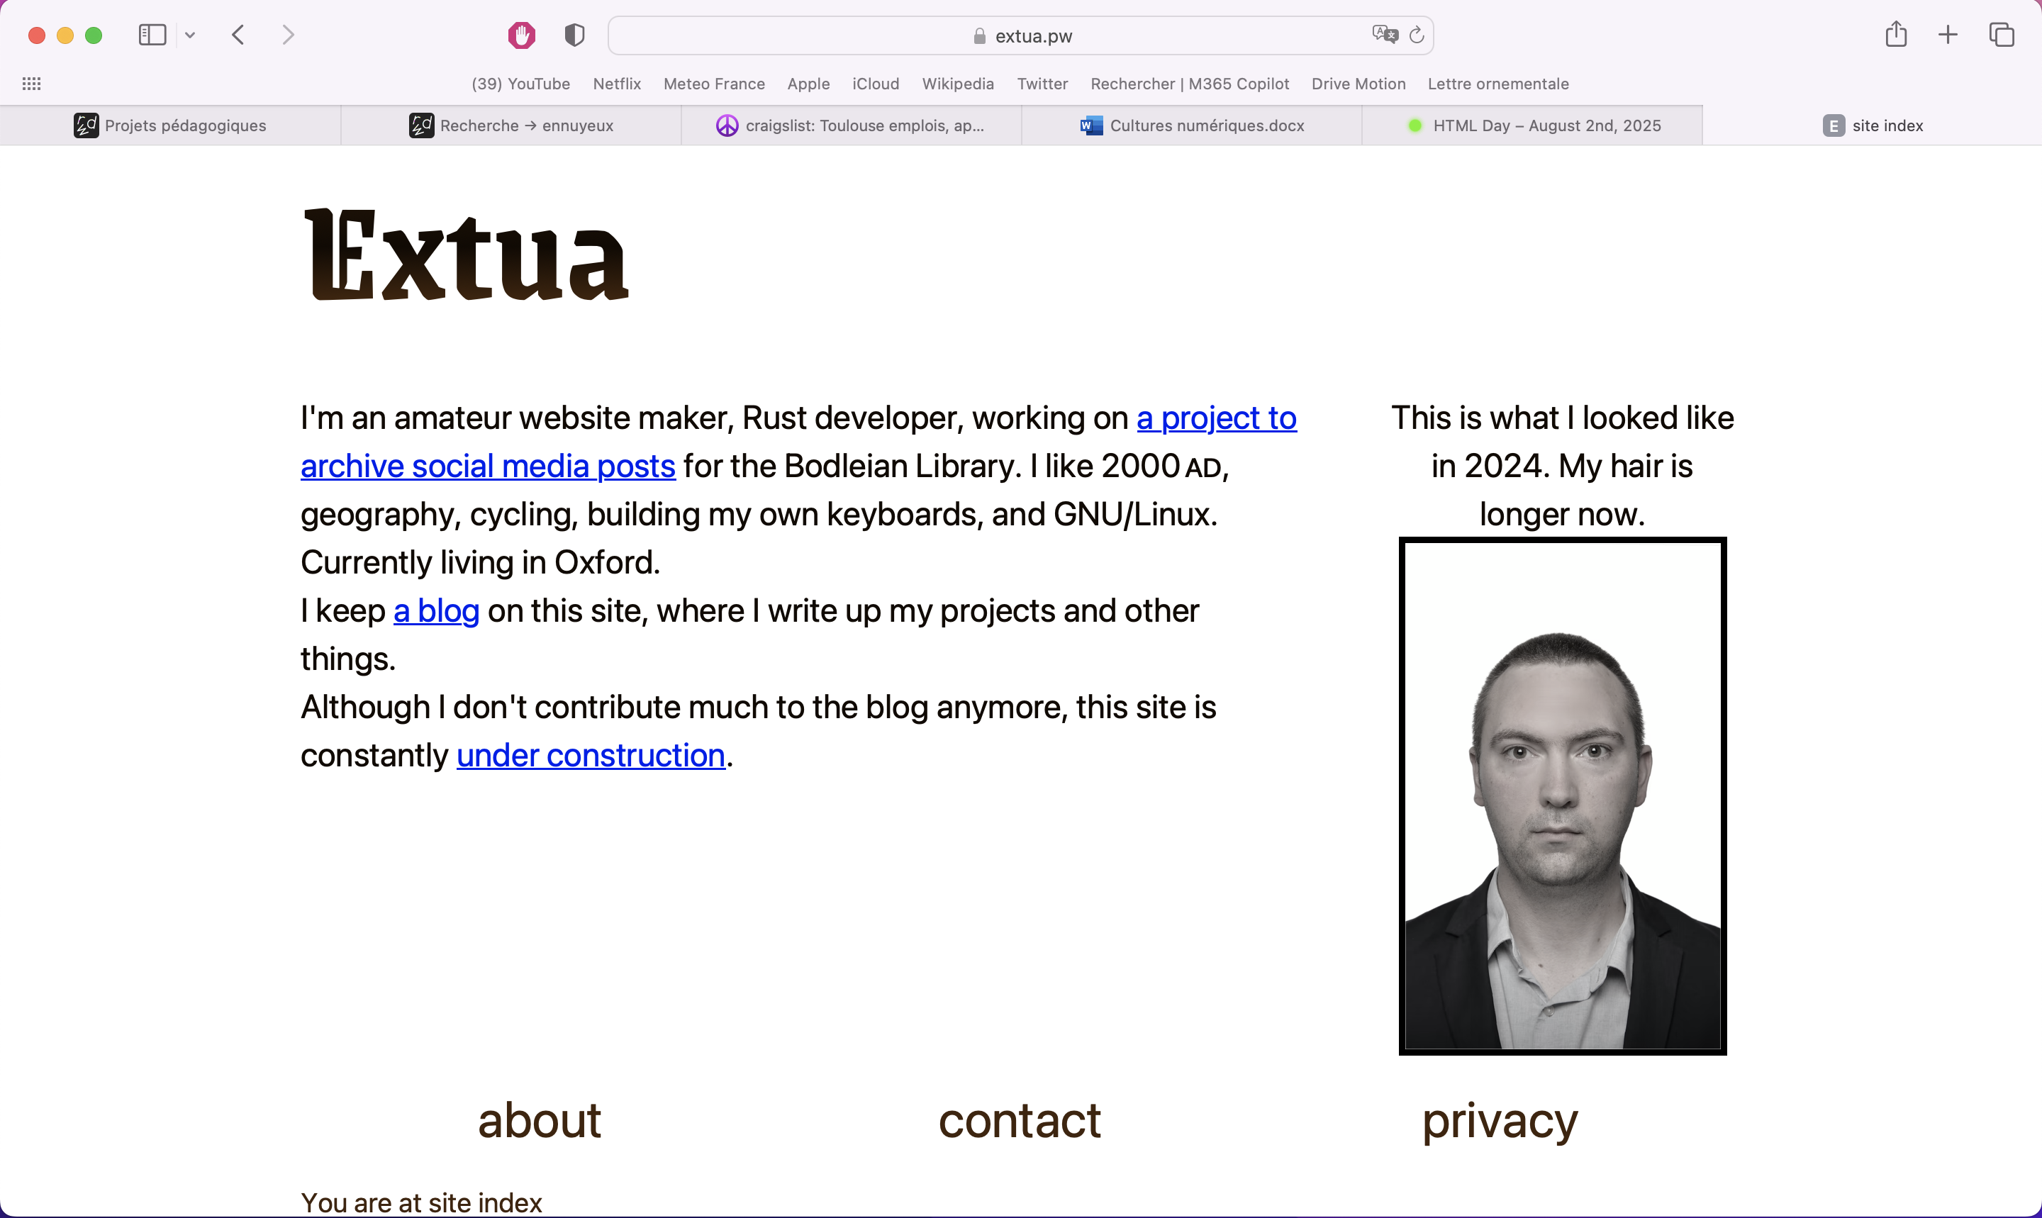Click the extua.pw address bar
This screenshot has height=1218, width=2042.
pos(1022,36)
